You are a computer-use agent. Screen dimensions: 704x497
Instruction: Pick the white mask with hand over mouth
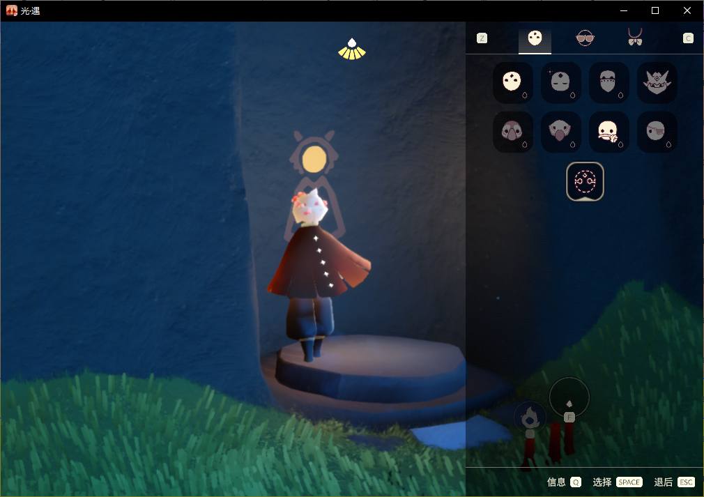click(609, 132)
